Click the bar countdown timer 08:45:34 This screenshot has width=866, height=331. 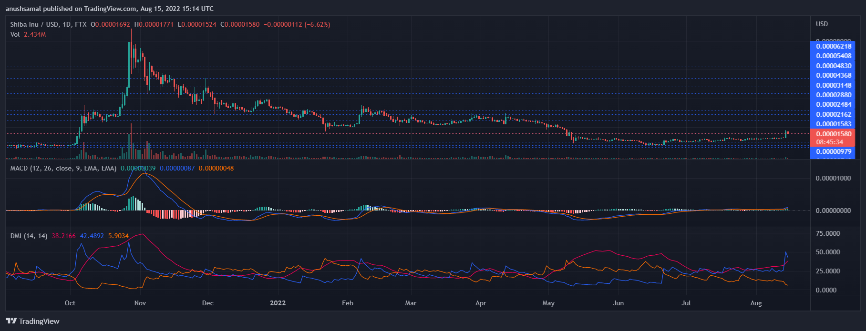[830, 142]
